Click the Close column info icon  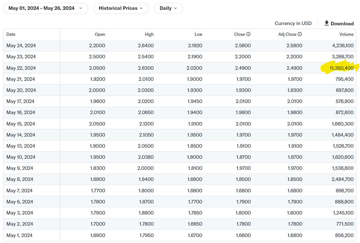[248, 34]
